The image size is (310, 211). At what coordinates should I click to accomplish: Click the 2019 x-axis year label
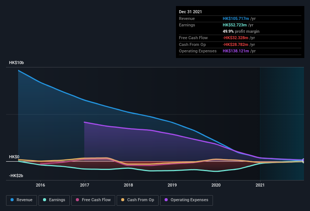172,185
